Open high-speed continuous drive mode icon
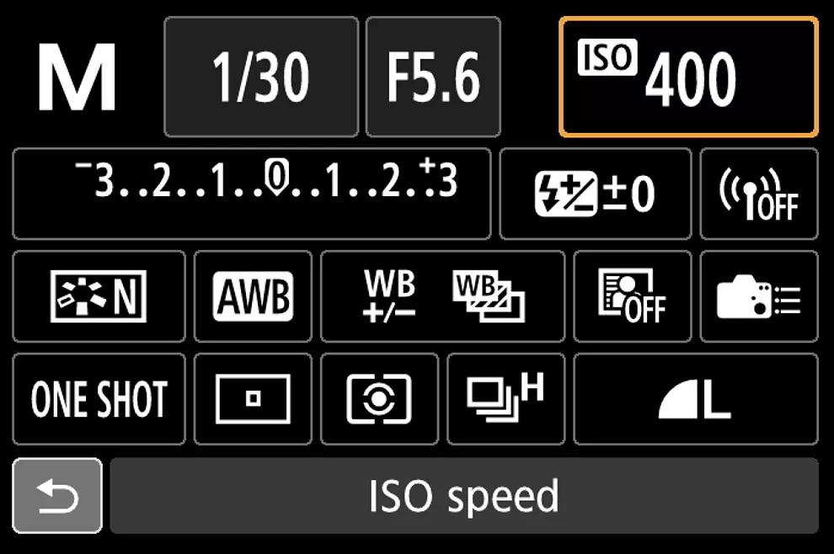 click(505, 399)
